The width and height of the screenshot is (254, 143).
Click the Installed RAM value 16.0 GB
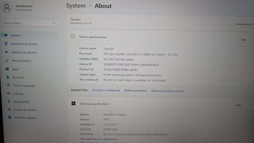click(x=119, y=60)
